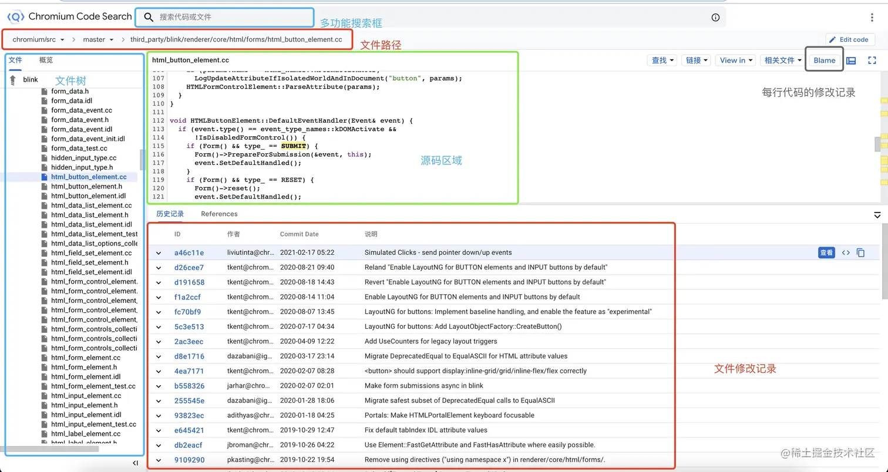The height and width of the screenshot is (472, 888).
Task: Click the file tree horizontal scrollbar
Action: coord(51,449)
